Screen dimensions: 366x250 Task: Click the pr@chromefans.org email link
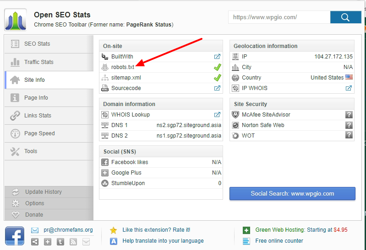(x=68, y=230)
